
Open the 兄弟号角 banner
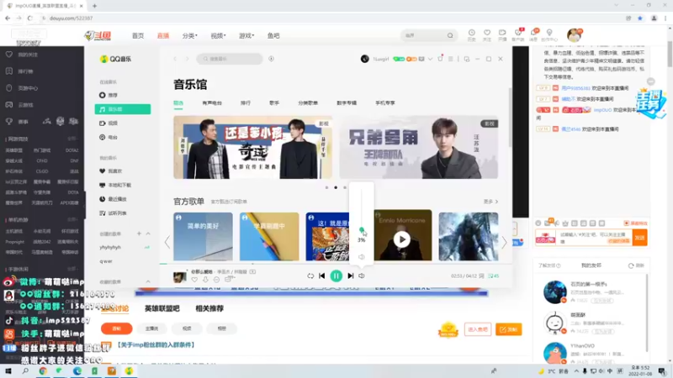coord(419,147)
